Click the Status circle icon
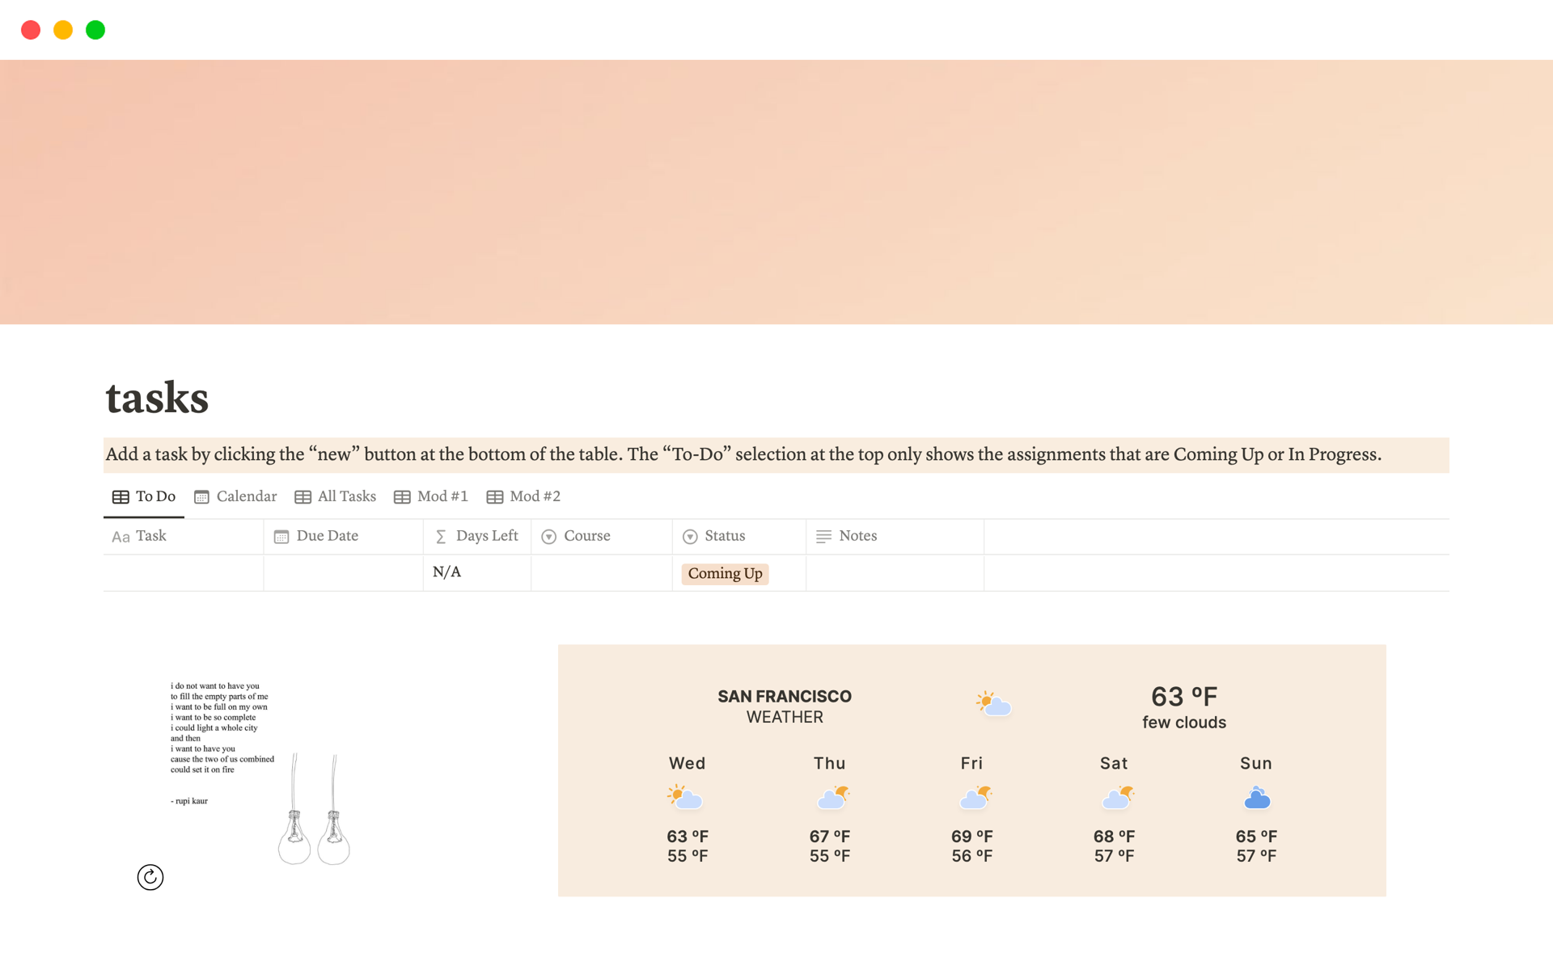 pos(691,535)
